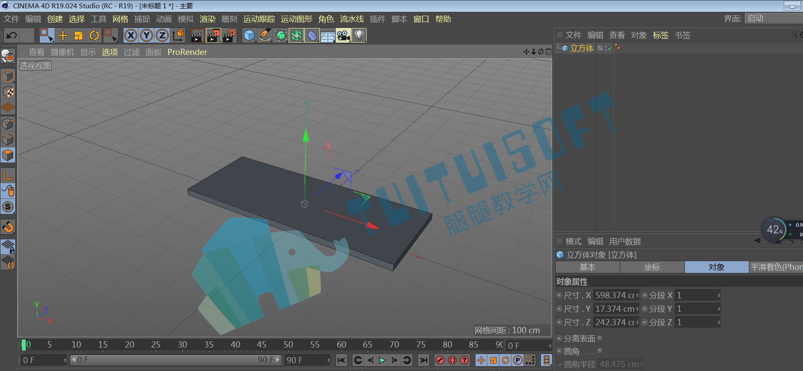Add a light object using the bulb icon
The height and width of the screenshot is (371, 803).
(359, 35)
